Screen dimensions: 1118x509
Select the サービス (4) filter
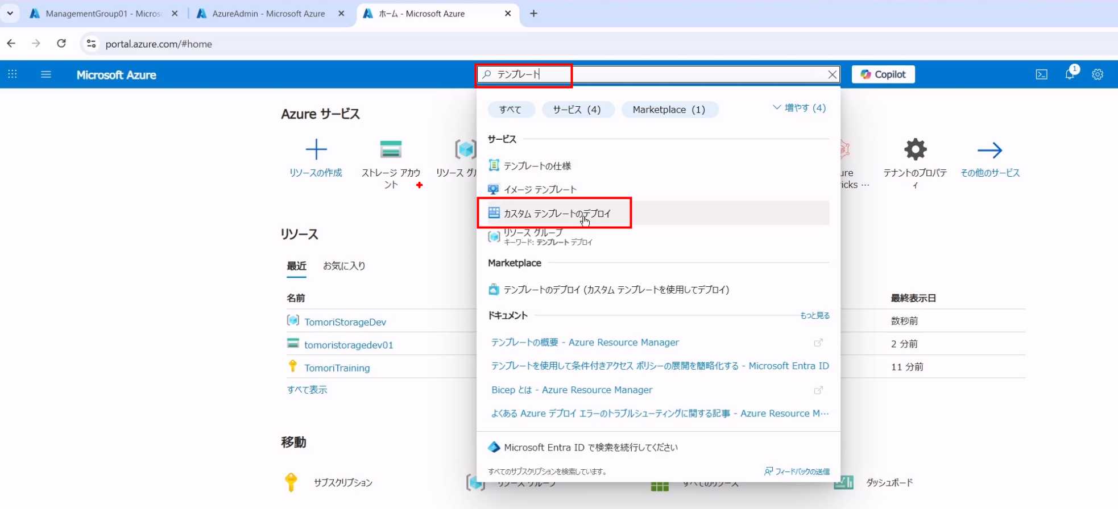tap(577, 110)
